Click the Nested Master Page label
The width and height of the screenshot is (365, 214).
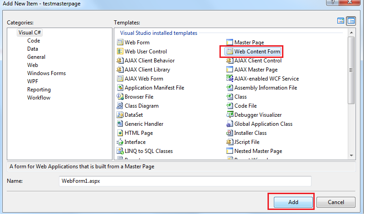(x=258, y=151)
